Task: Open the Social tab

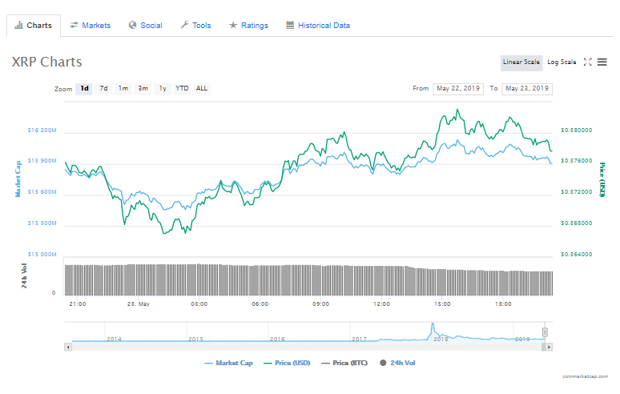Action: click(146, 26)
